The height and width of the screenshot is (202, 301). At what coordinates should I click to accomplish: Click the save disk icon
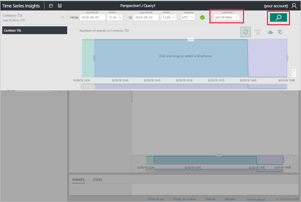(60, 6)
